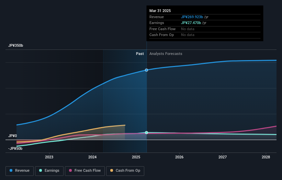The height and width of the screenshot is (180, 282).
Task: Click the Mar 31 2025 tooltip date
Action: [x=160, y=11]
